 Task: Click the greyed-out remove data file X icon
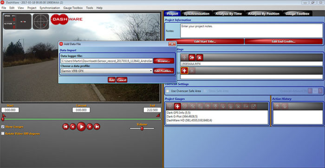pos(192,71)
